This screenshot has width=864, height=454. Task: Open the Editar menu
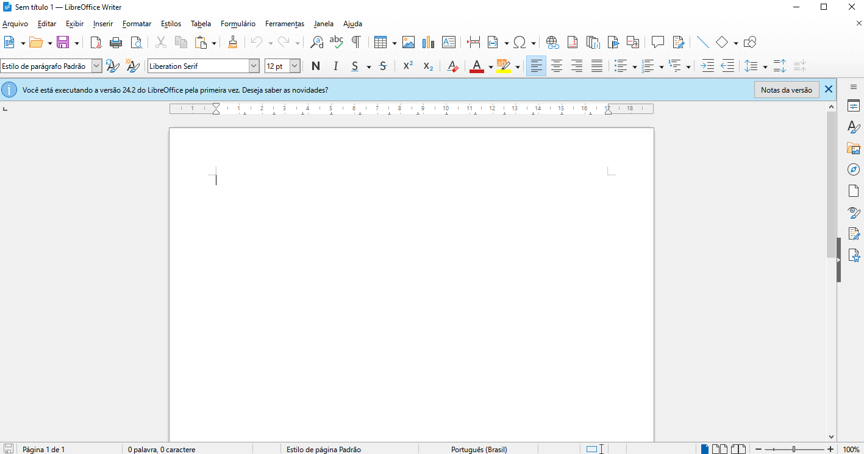pos(47,24)
